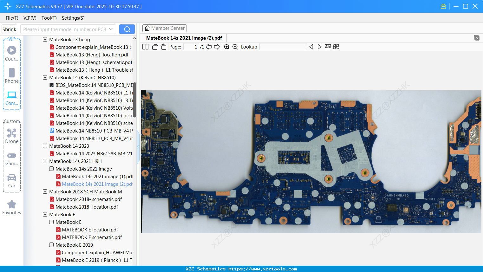The width and height of the screenshot is (483, 272).
Task: Go to the previous page arrow
Action: coord(209,47)
